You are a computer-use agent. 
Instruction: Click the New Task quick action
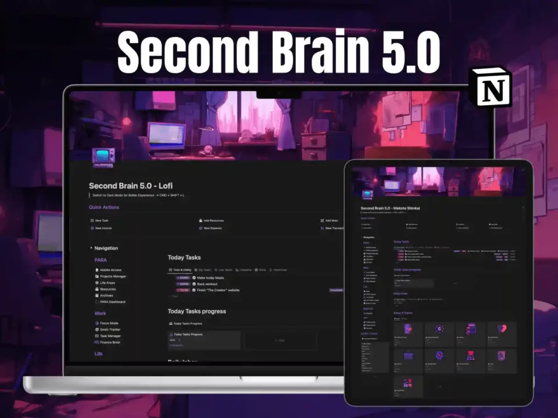[101, 221]
